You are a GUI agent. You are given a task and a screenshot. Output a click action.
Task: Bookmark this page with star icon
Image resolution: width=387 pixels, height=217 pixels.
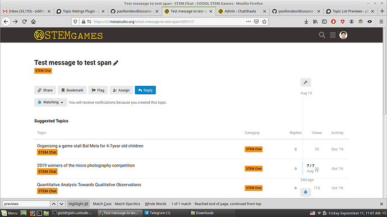pos(264,22)
